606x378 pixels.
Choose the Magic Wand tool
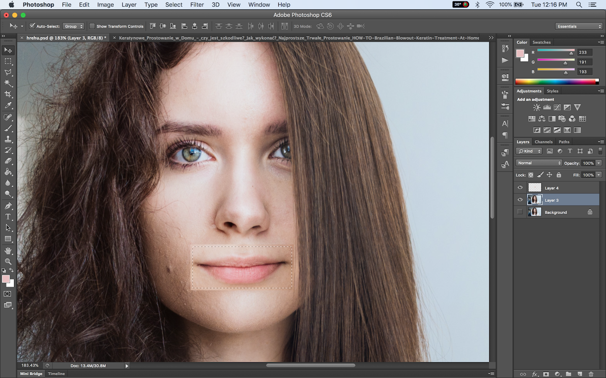tap(8, 83)
